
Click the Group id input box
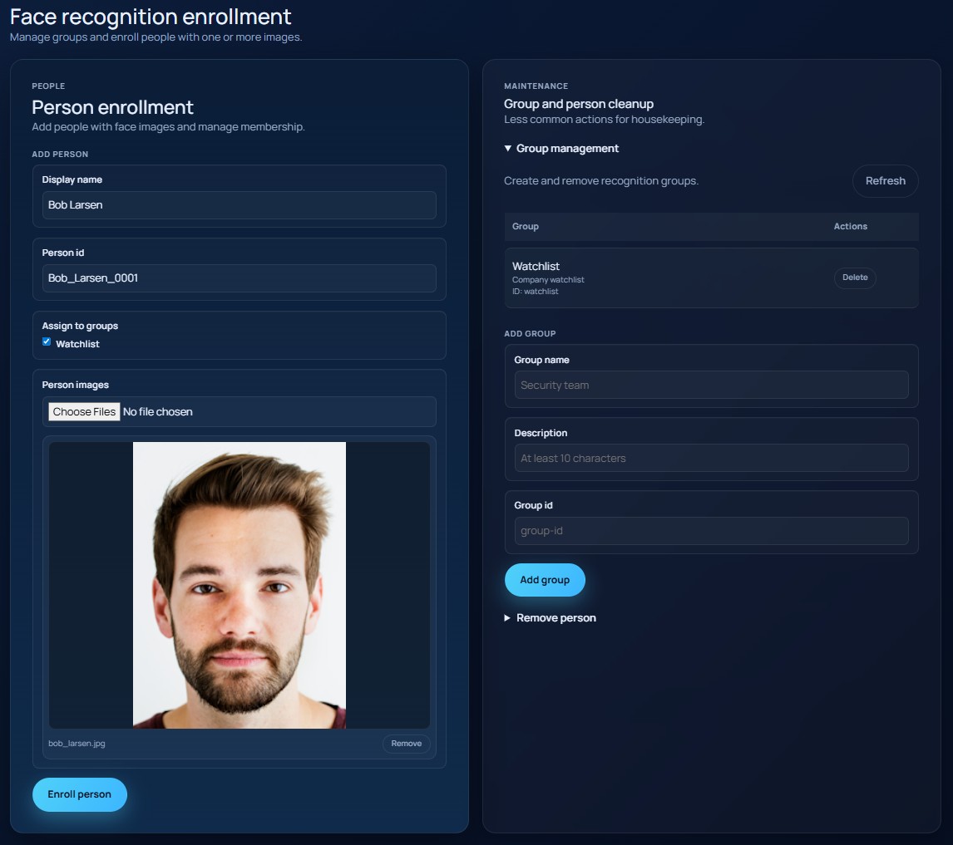711,531
